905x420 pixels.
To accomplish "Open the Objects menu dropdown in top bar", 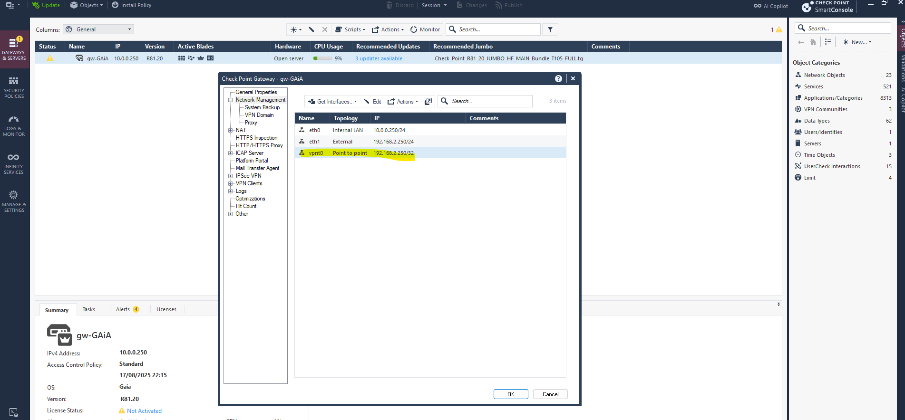I will click(x=87, y=5).
